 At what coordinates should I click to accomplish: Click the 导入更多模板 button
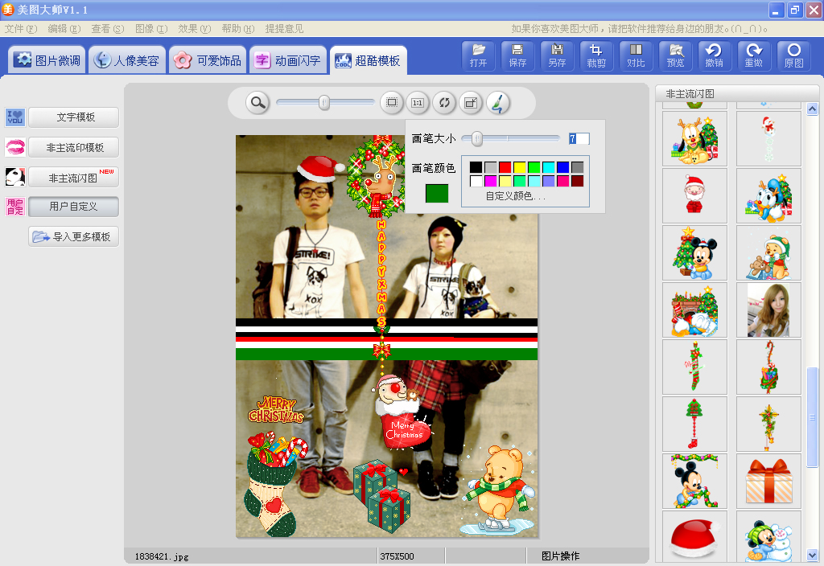(x=73, y=236)
